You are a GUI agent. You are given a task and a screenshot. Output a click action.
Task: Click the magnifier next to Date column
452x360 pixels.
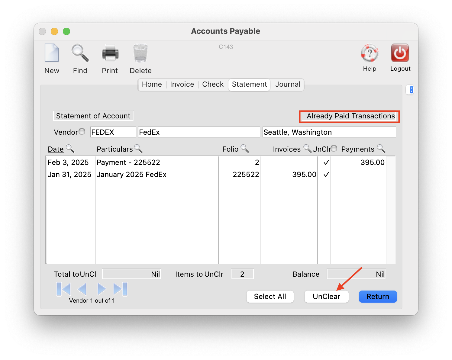pyautogui.click(x=70, y=149)
